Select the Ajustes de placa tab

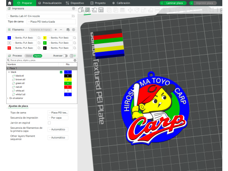point(18,106)
